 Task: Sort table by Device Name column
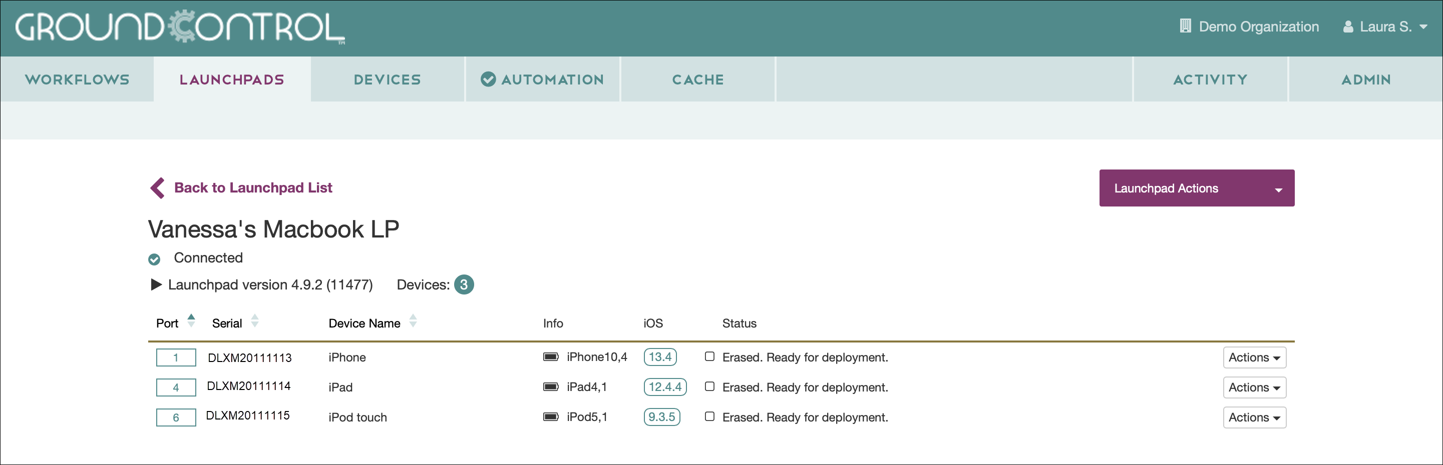tap(413, 320)
